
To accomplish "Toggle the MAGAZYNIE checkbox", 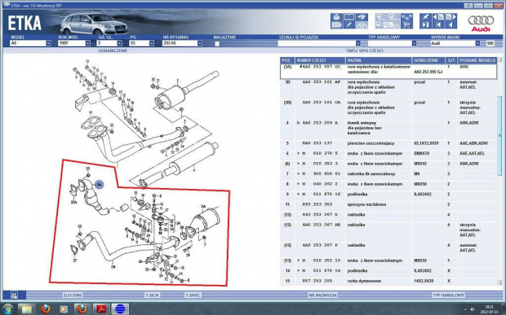I will 217,43.
